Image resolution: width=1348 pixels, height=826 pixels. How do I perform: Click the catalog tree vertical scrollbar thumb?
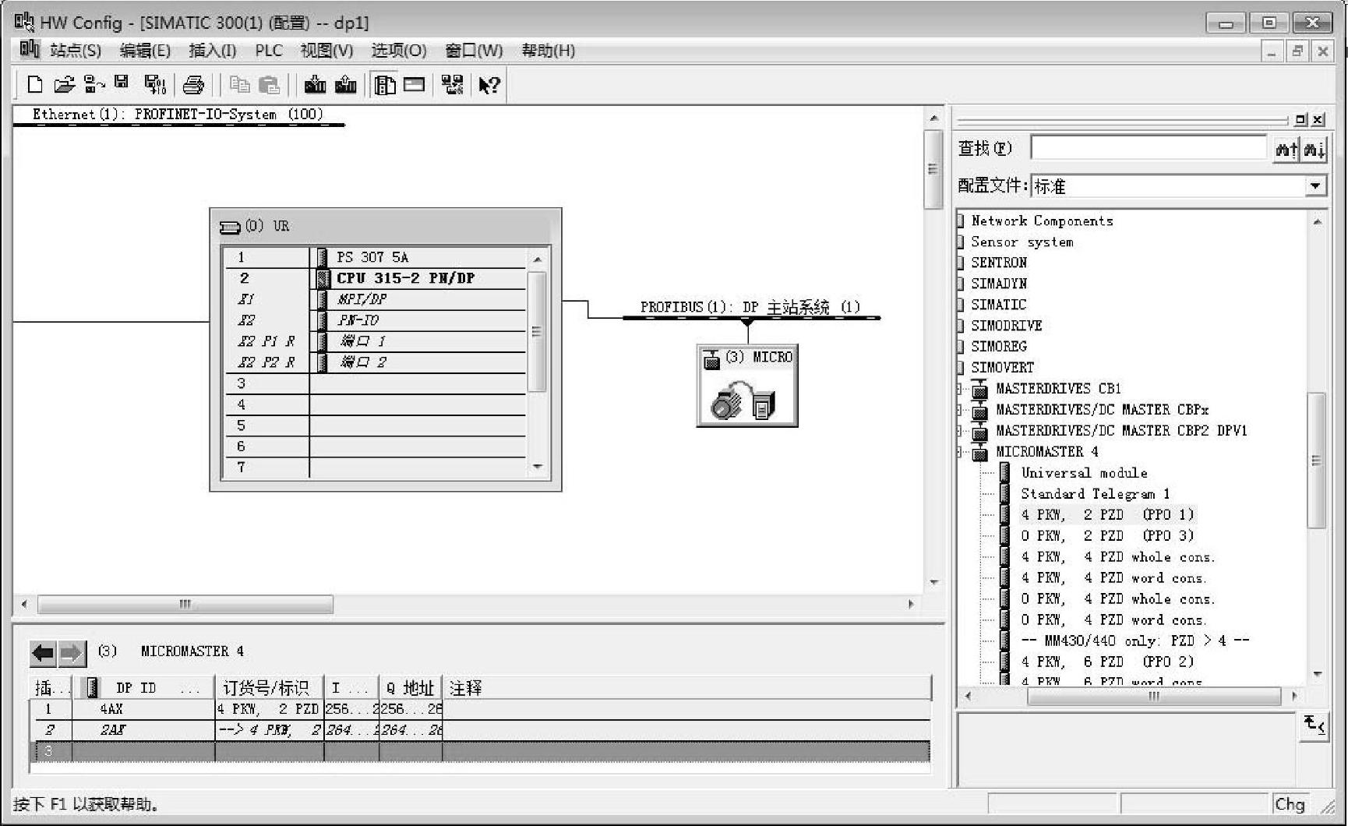pyautogui.click(x=1316, y=460)
